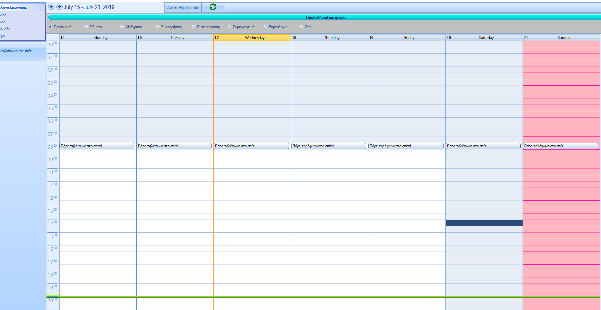Click the reminder text in left sidebar
Image resolution: width=601 pixels, height=310 pixels.
coord(18,51)
